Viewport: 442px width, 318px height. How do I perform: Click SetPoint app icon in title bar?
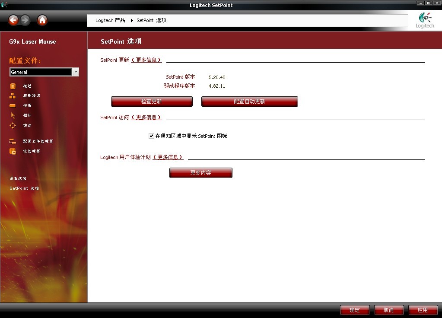[4, 4]
